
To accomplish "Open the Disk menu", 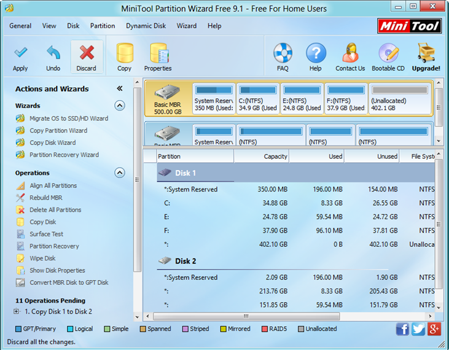I will [x=73, y=26].
